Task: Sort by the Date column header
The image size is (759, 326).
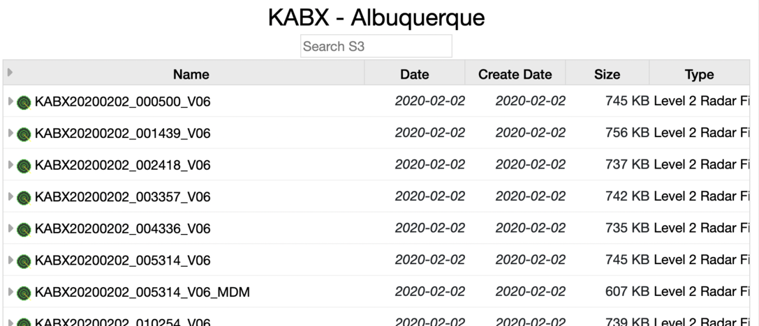Action: [x=414, y=74]
